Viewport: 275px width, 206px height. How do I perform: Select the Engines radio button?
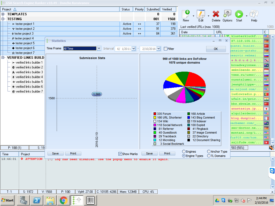click(x=184, y=152)
